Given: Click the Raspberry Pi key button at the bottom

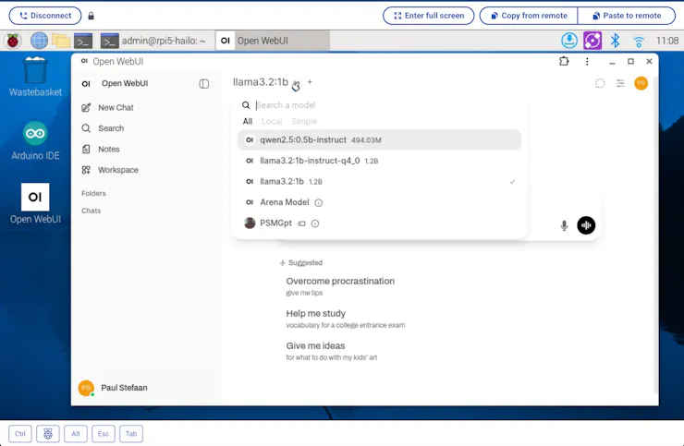Looking at the screenshot, I should [x=48, y=434].
